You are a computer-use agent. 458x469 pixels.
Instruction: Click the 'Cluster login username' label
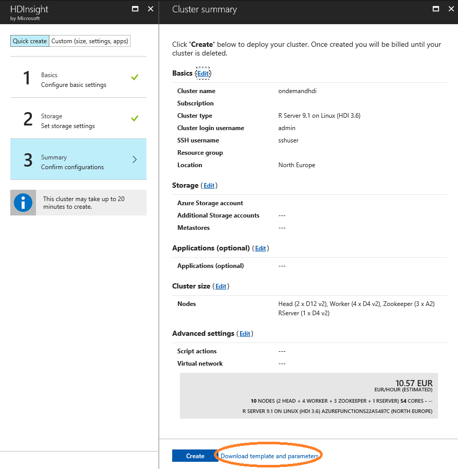pos(210,128)
